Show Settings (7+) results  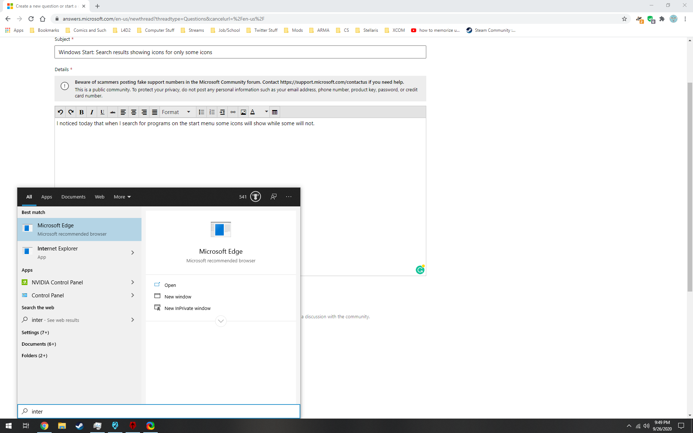(35, 332)
